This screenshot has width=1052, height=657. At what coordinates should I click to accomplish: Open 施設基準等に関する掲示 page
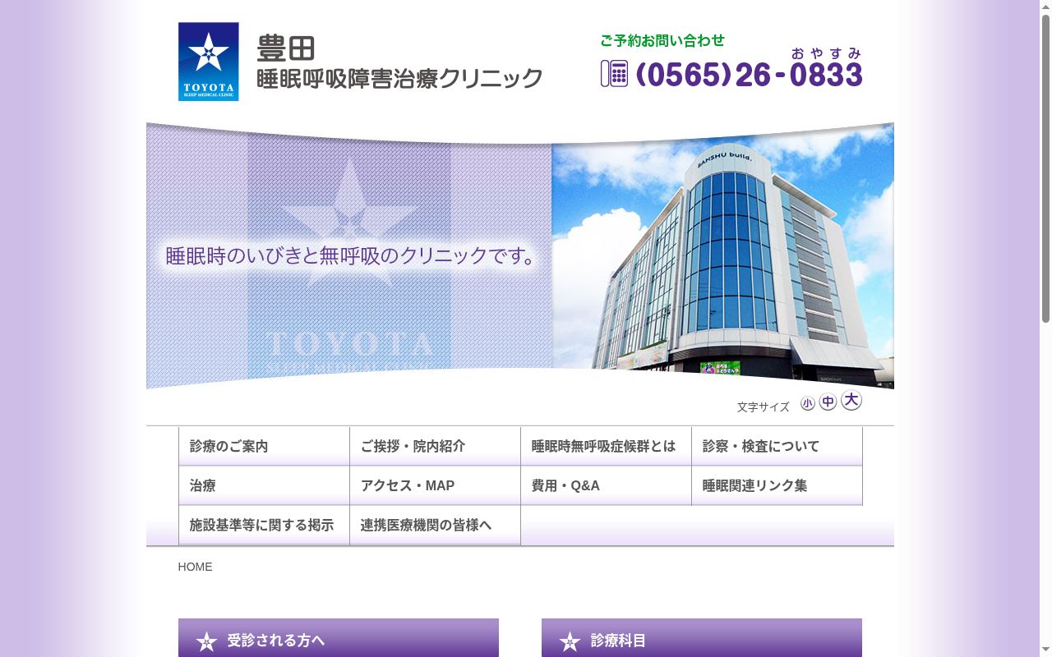coord(264,525)
